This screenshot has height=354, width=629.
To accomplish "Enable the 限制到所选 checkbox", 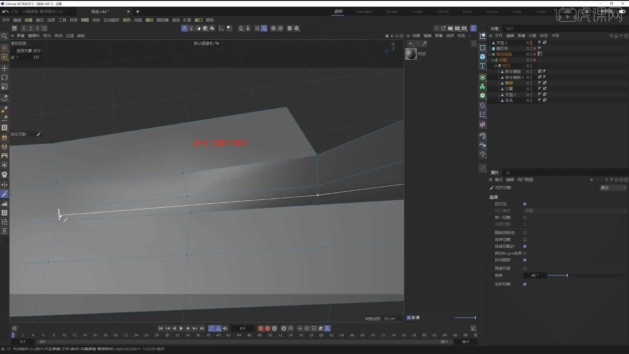I will 525,233.
